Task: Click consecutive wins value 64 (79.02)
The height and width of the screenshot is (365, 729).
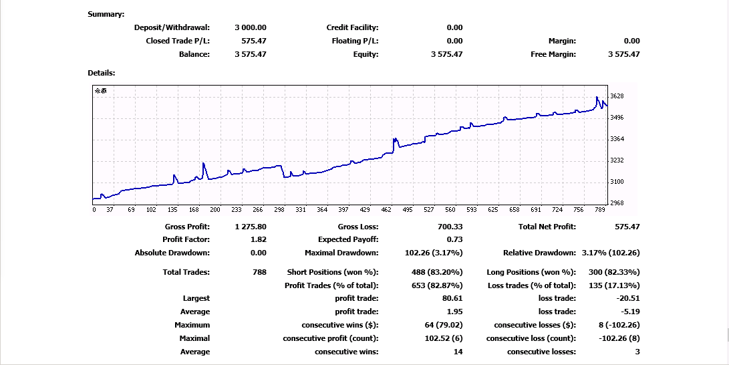Action: [x=444, y=325]
